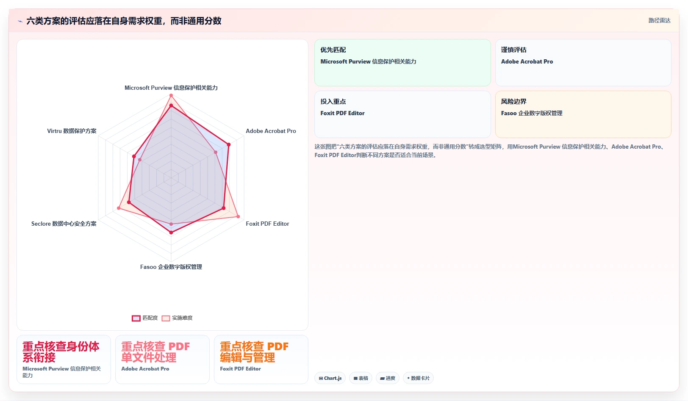Click Adobe Acrobat Pro text in 谨慎评估 card

click(x=527, y=61)
